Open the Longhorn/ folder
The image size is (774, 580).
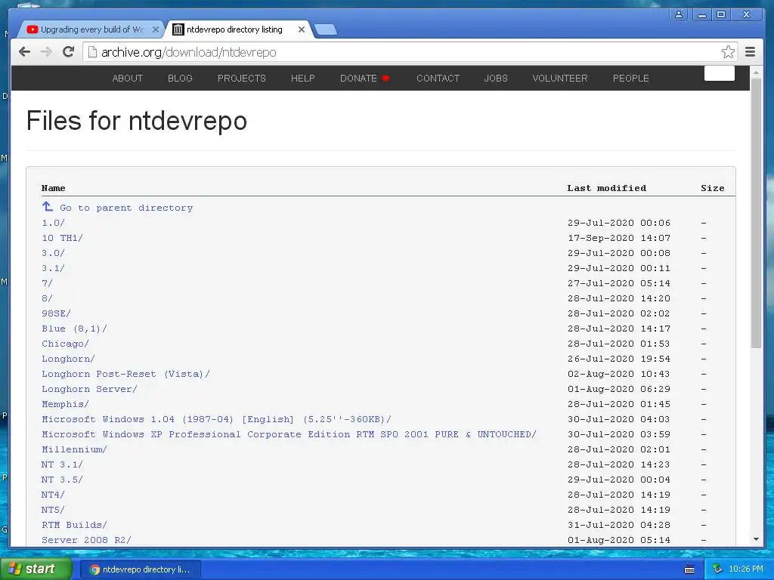[68, 359]
